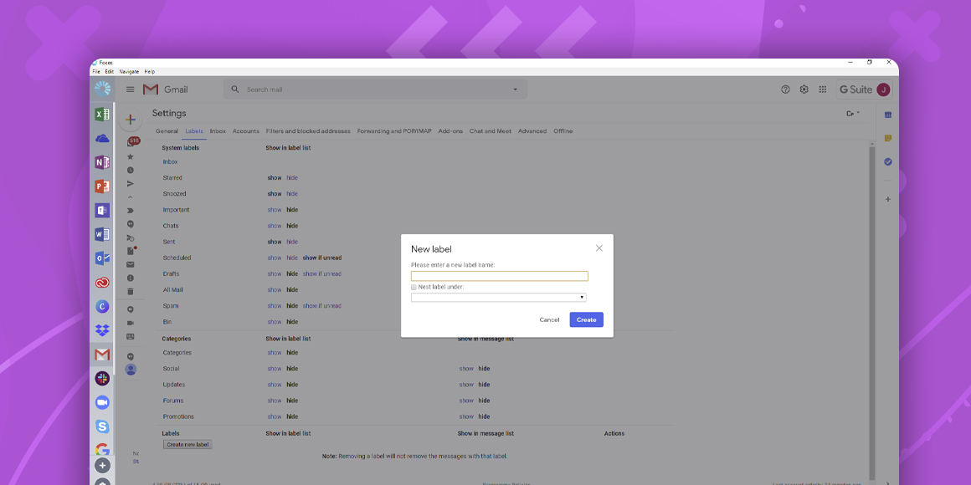Click 'show if unread' in the Spam row
Screen dimensions: 971x485
point(322,305)
